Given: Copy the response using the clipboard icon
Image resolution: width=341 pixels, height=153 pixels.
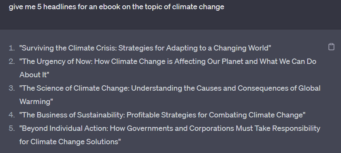Looking at the screenshot, I should pos(331,47).
